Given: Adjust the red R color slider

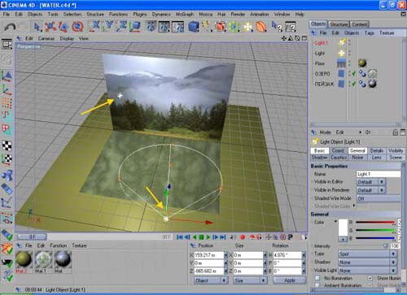Looking at the screenshot, I should pyautogui.click(x=375, y=223).
